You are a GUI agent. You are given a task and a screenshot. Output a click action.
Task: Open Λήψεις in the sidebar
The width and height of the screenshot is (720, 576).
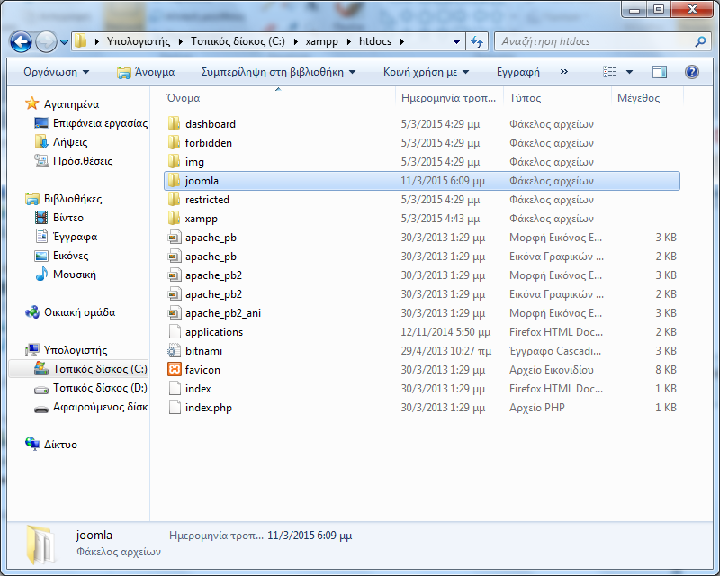click(70, 142)
